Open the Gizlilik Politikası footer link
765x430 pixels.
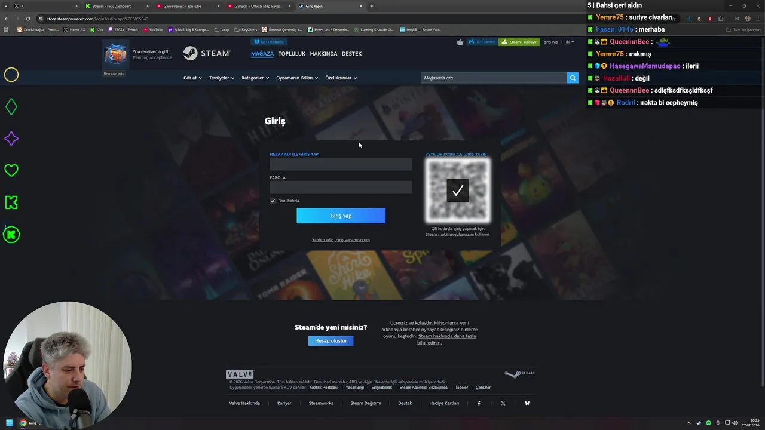click(324, 388)
